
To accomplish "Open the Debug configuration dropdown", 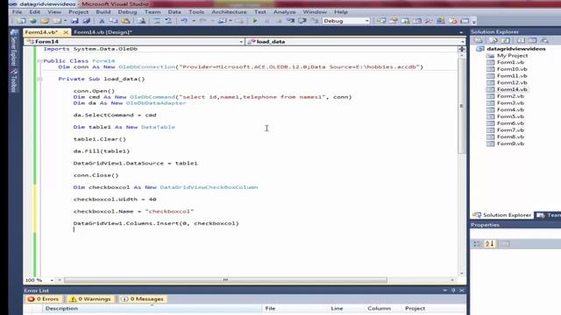I will pyautogui.click(x=366, y=21).
